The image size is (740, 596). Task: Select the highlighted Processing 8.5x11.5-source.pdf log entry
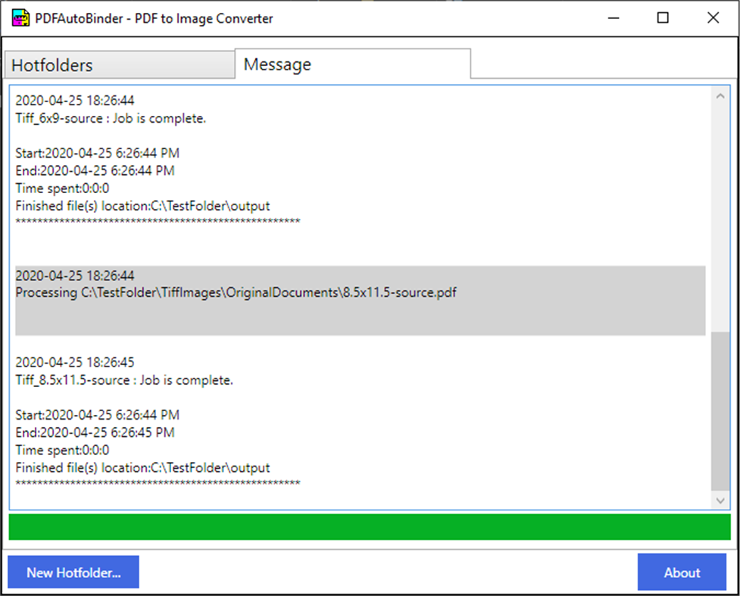pyautogui.click(x=235, y=292)
